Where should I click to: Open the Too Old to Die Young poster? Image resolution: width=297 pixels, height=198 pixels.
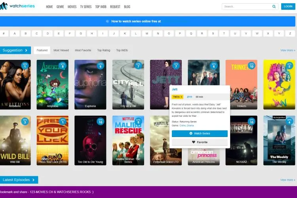(90, 141)
